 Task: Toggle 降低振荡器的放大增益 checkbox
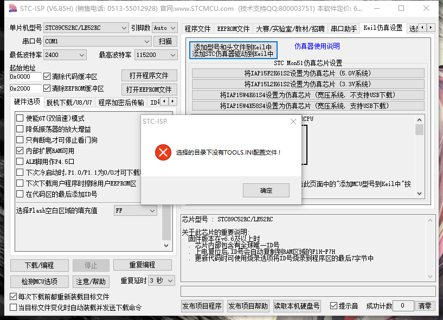20,129
